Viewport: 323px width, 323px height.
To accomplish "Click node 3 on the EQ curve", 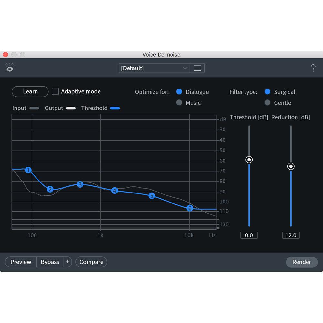I will [x=80, y=184].
